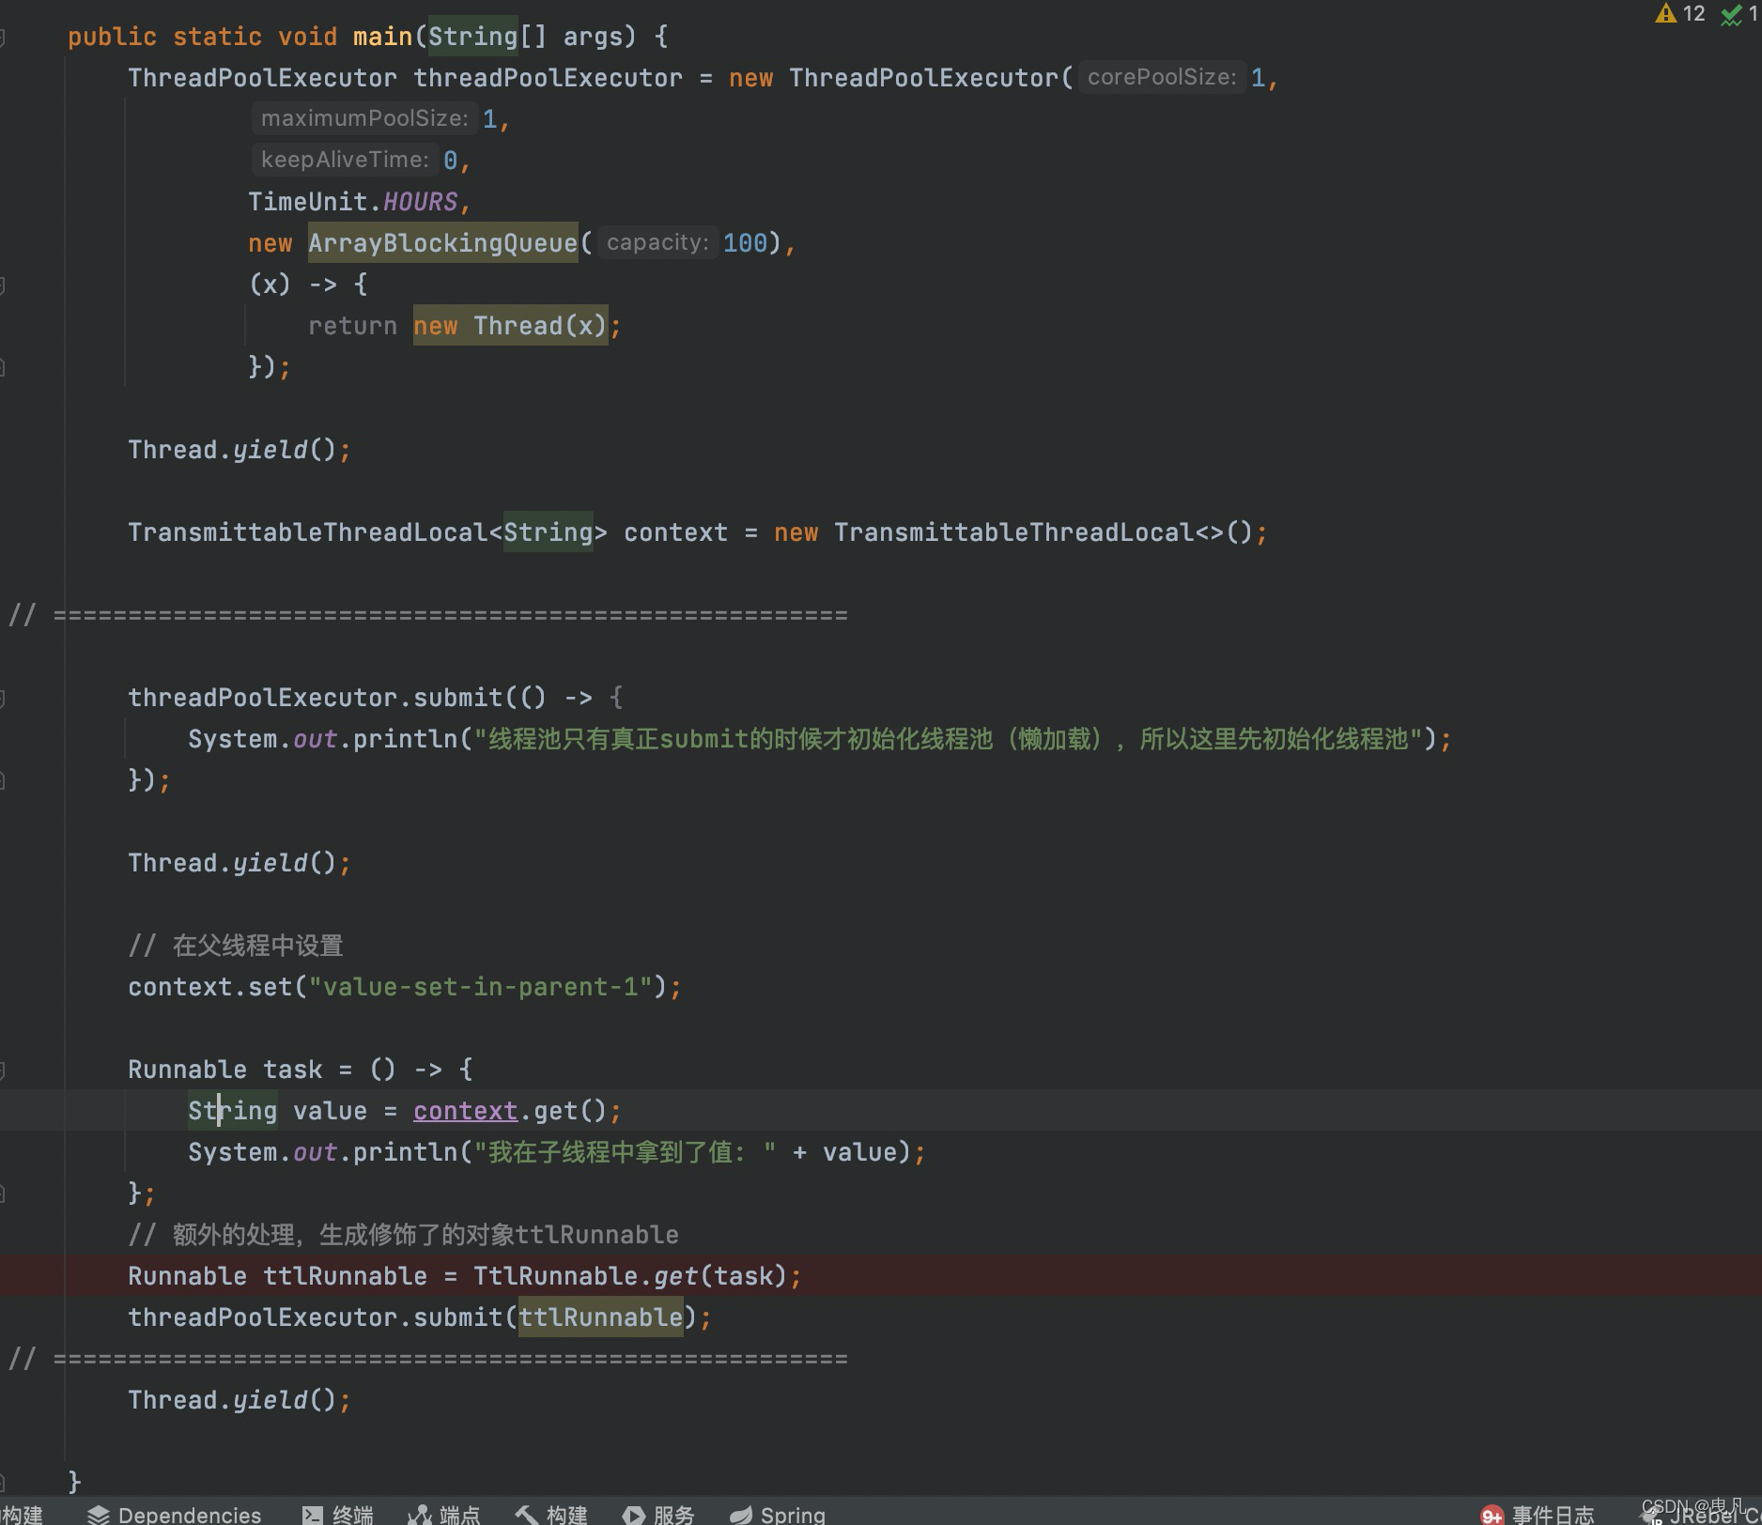Image resolution: width=1762 pixels, height=1525 pixels.
Task: Click new ThreadPoolExecutor( constructor call
Action: point(901,78)
